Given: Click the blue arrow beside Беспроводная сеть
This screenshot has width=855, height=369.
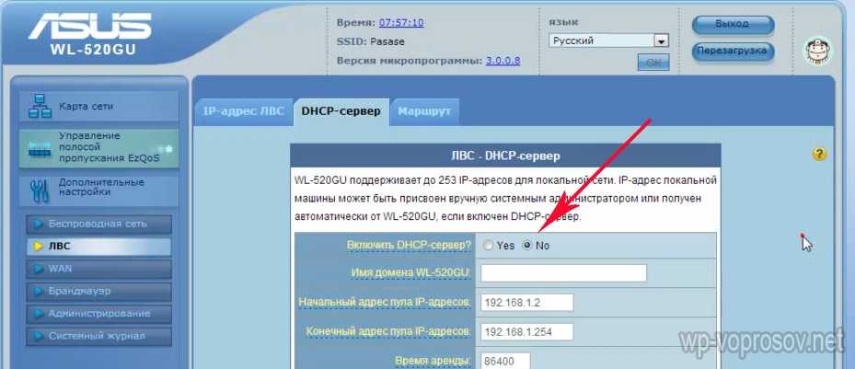Looking at the screenshot, I should [38, 224].
